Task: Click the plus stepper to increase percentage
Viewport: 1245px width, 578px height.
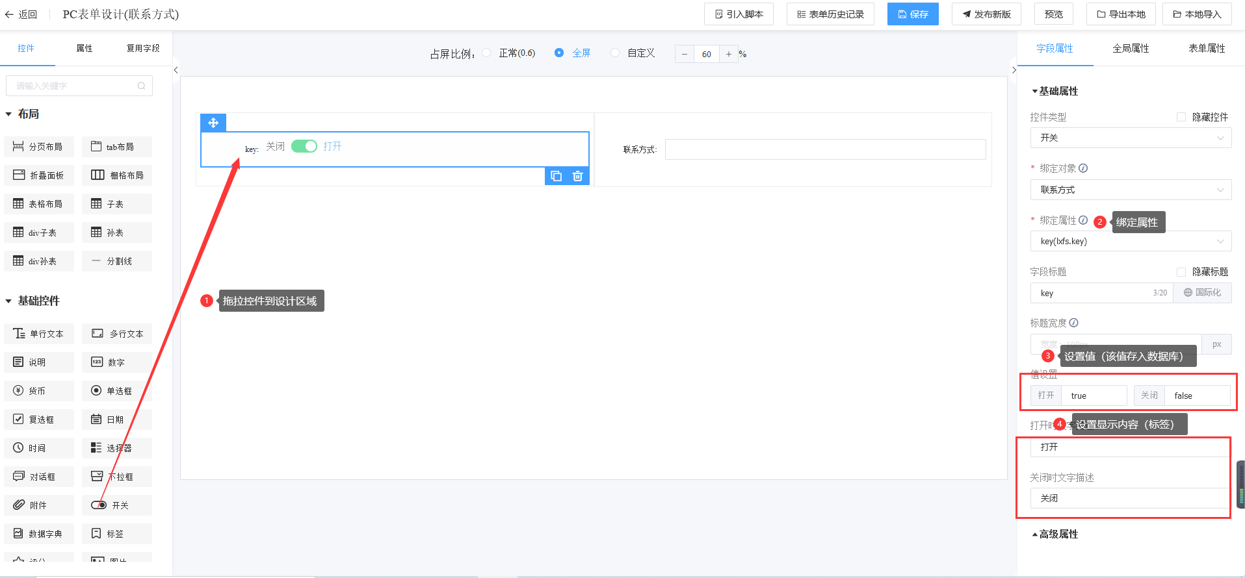Action: click(729, 54)
